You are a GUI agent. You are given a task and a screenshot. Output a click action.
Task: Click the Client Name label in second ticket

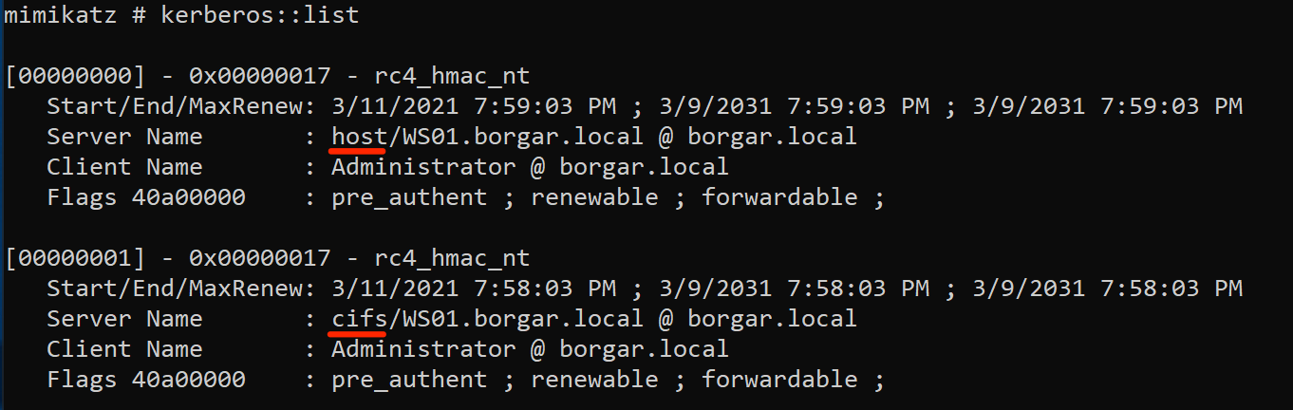(x=124, y=349)
